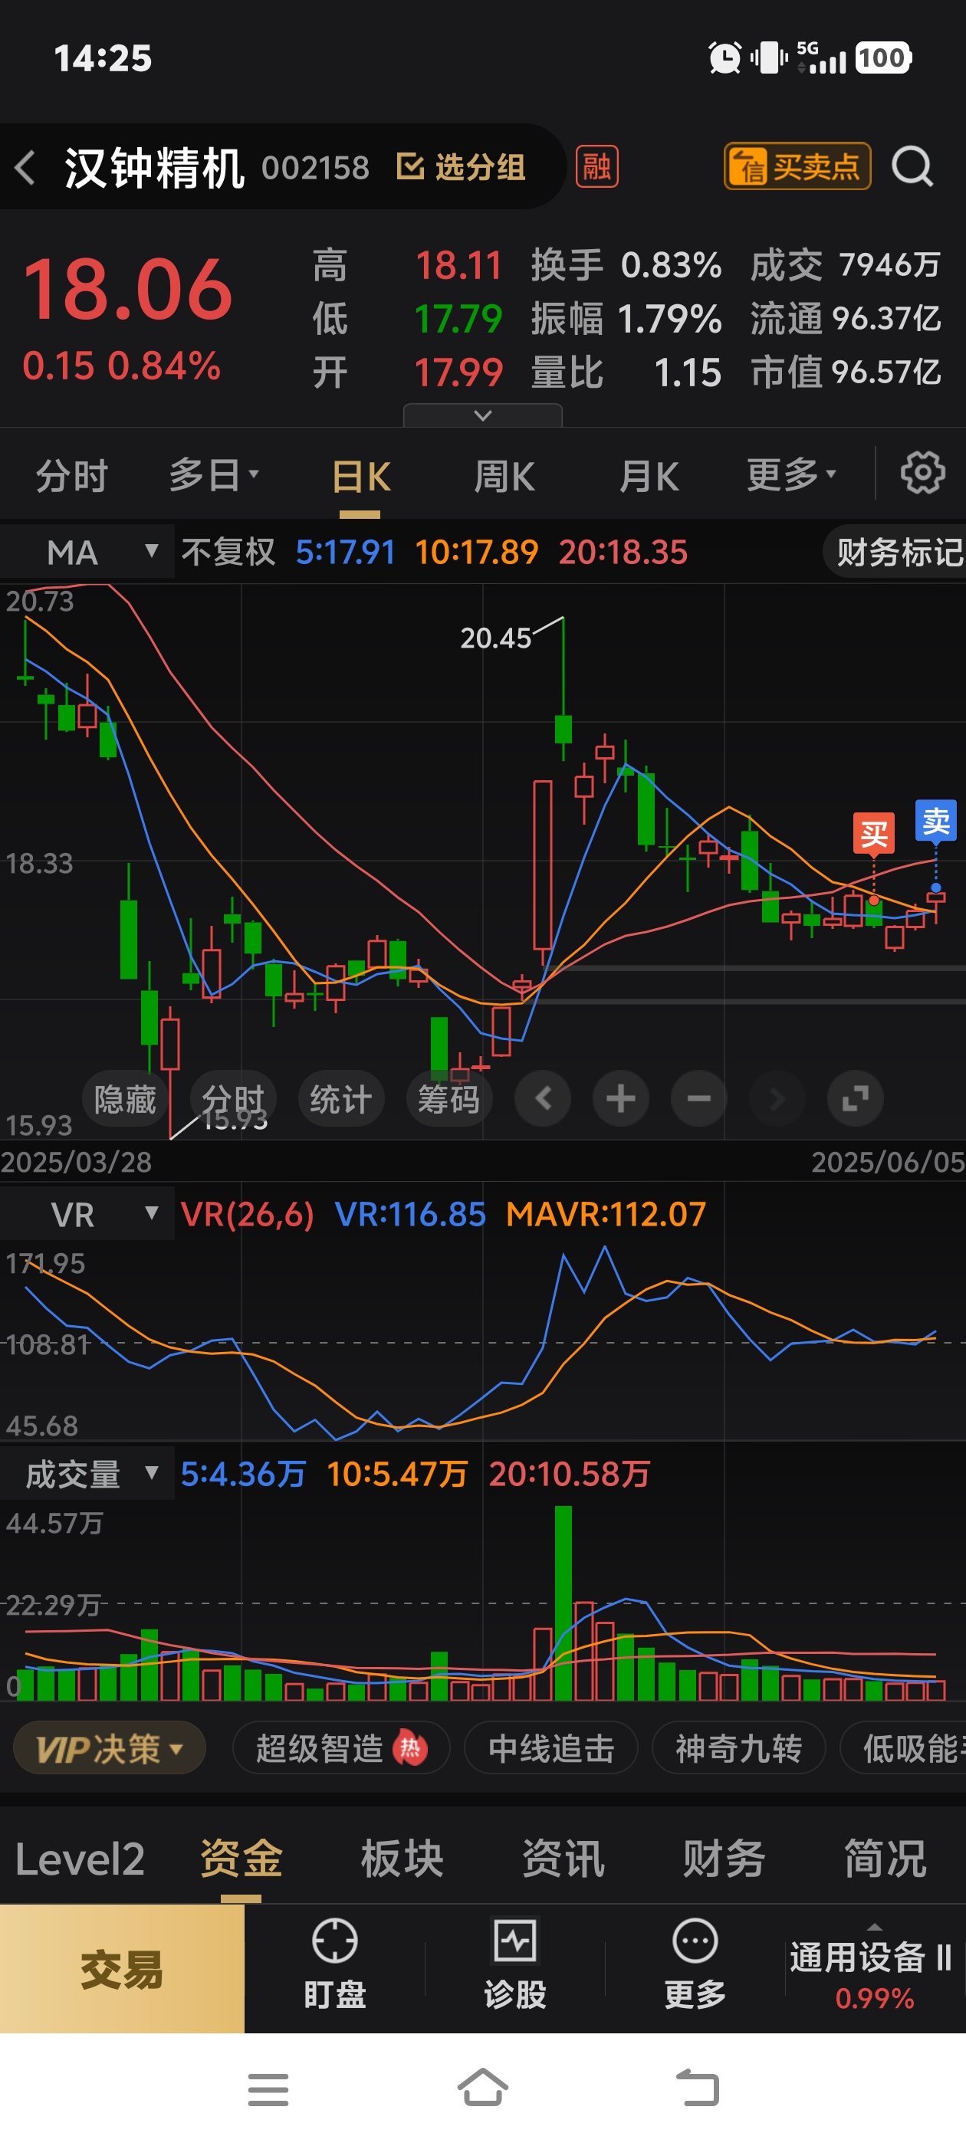Open the 板块 tab
966x2146 pixels.
point(402,1859)
